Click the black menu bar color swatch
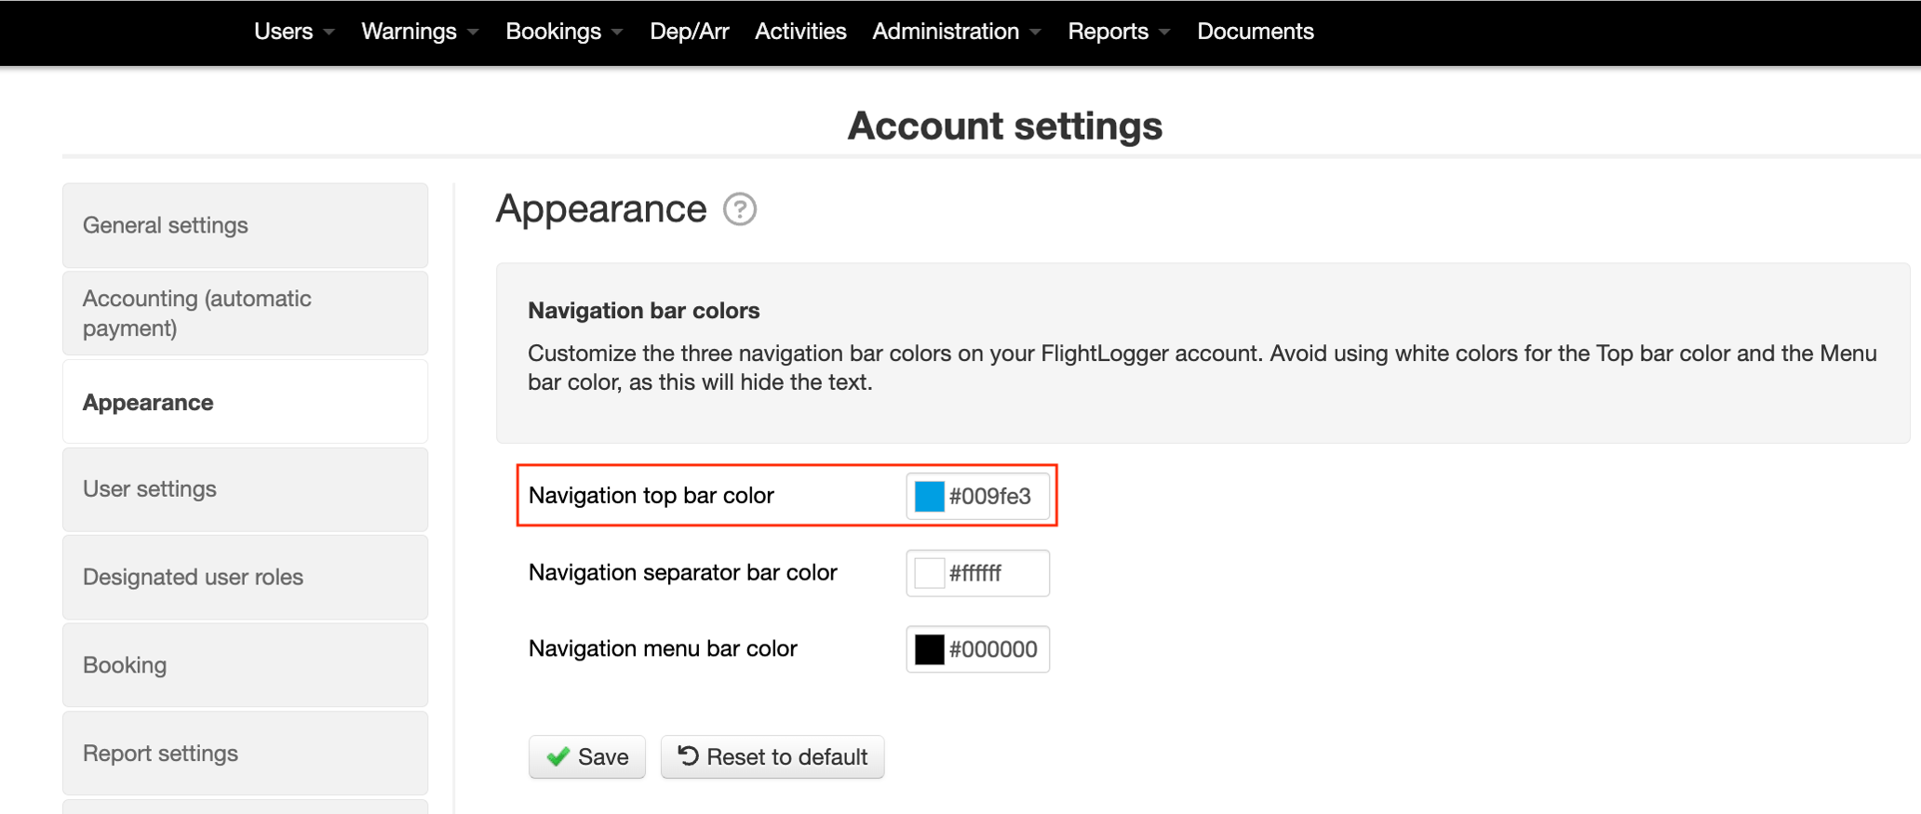The width and height of the screenshot is (1921, 814). coord(929,649)
